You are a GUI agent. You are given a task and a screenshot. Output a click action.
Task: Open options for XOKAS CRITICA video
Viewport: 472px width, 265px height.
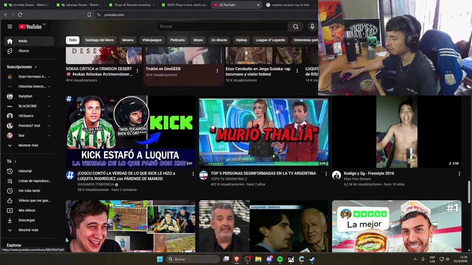pos(137,71)
